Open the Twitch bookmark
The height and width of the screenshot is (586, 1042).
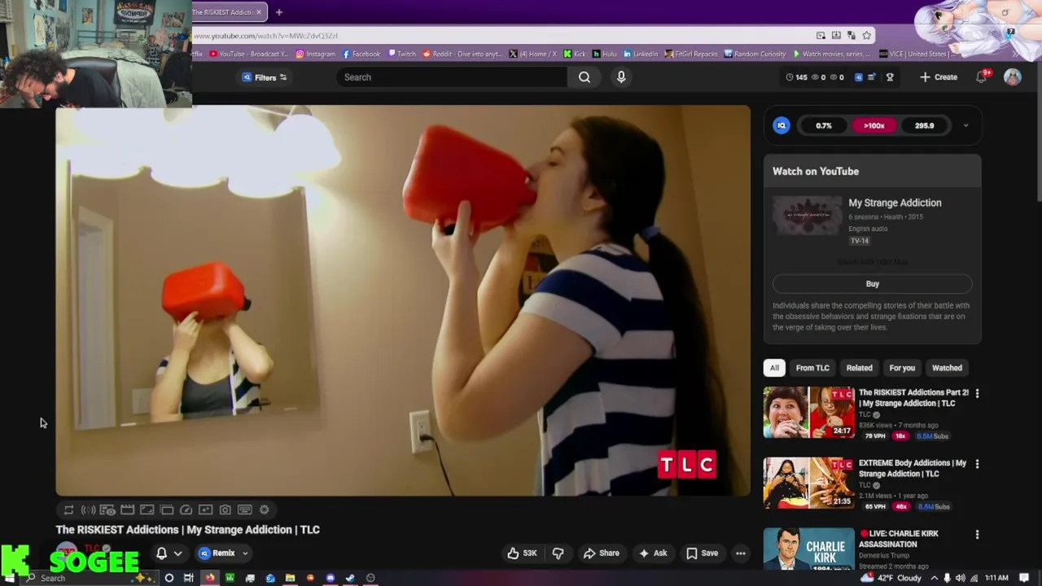click(402, 54)
